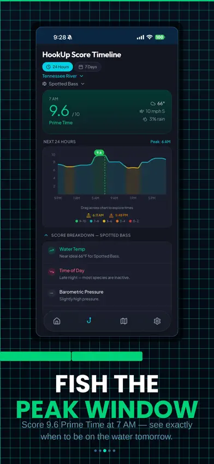214x464 pixels.
Task: Click the red 0–2 legend dot
Action: tap(130, 221)
